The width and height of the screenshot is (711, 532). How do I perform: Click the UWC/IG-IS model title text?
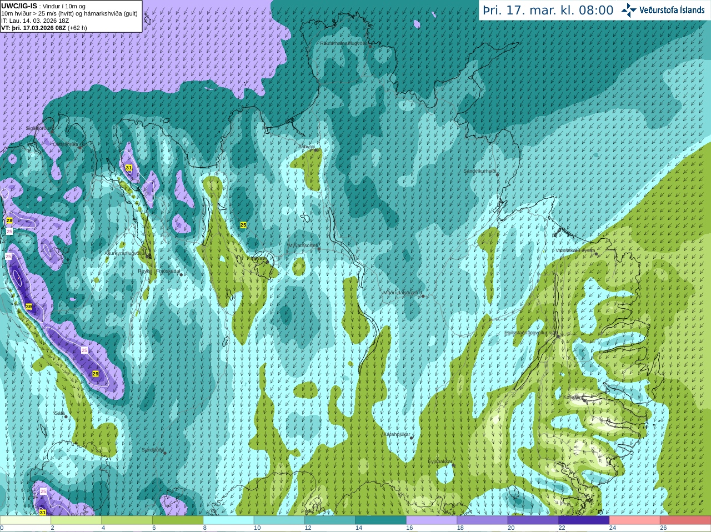point(19,6)
